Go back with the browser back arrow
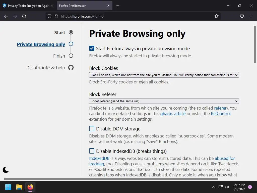Screen dimensions: 257x193 tap(6, 16)
